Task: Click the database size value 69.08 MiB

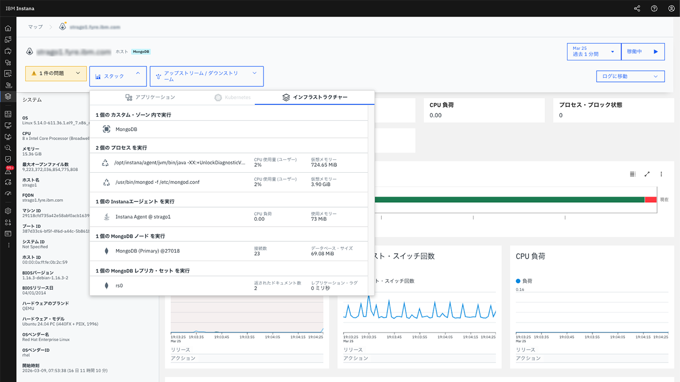Action: 322,253
